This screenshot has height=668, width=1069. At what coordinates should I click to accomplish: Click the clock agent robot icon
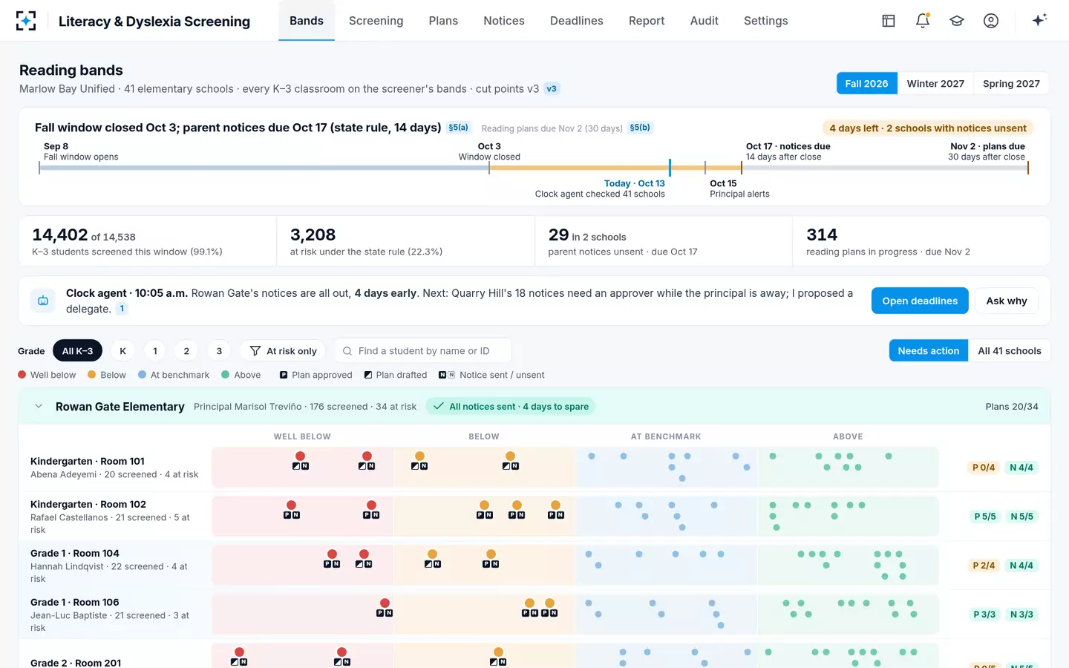tap(43, 301)
